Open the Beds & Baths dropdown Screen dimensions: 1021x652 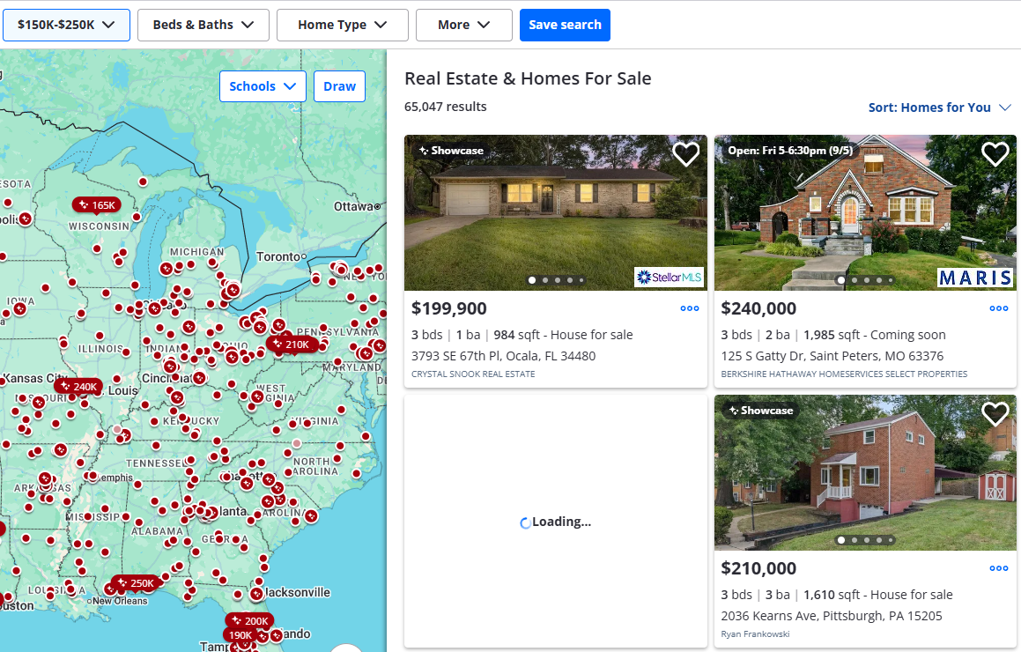[203, 25]
